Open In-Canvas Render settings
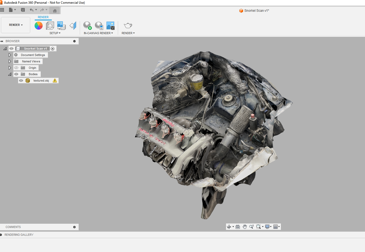 [99, 26]
